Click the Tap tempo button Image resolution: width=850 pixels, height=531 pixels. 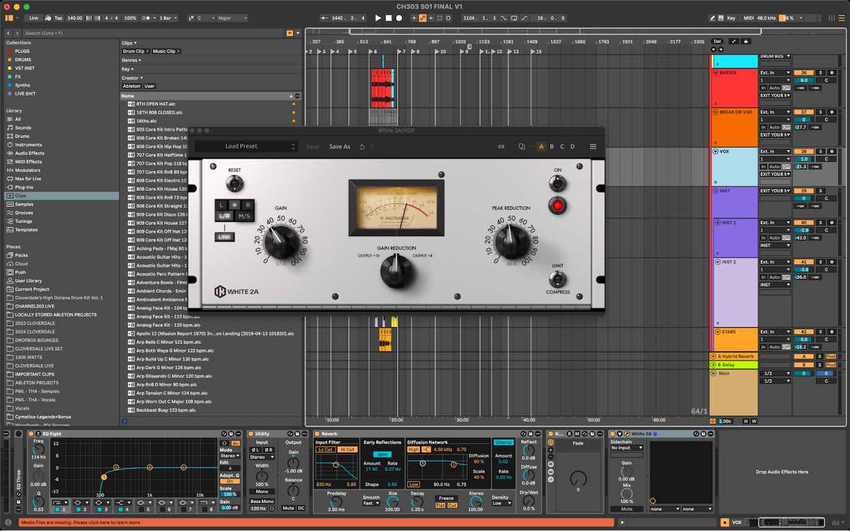coord(59,18)
